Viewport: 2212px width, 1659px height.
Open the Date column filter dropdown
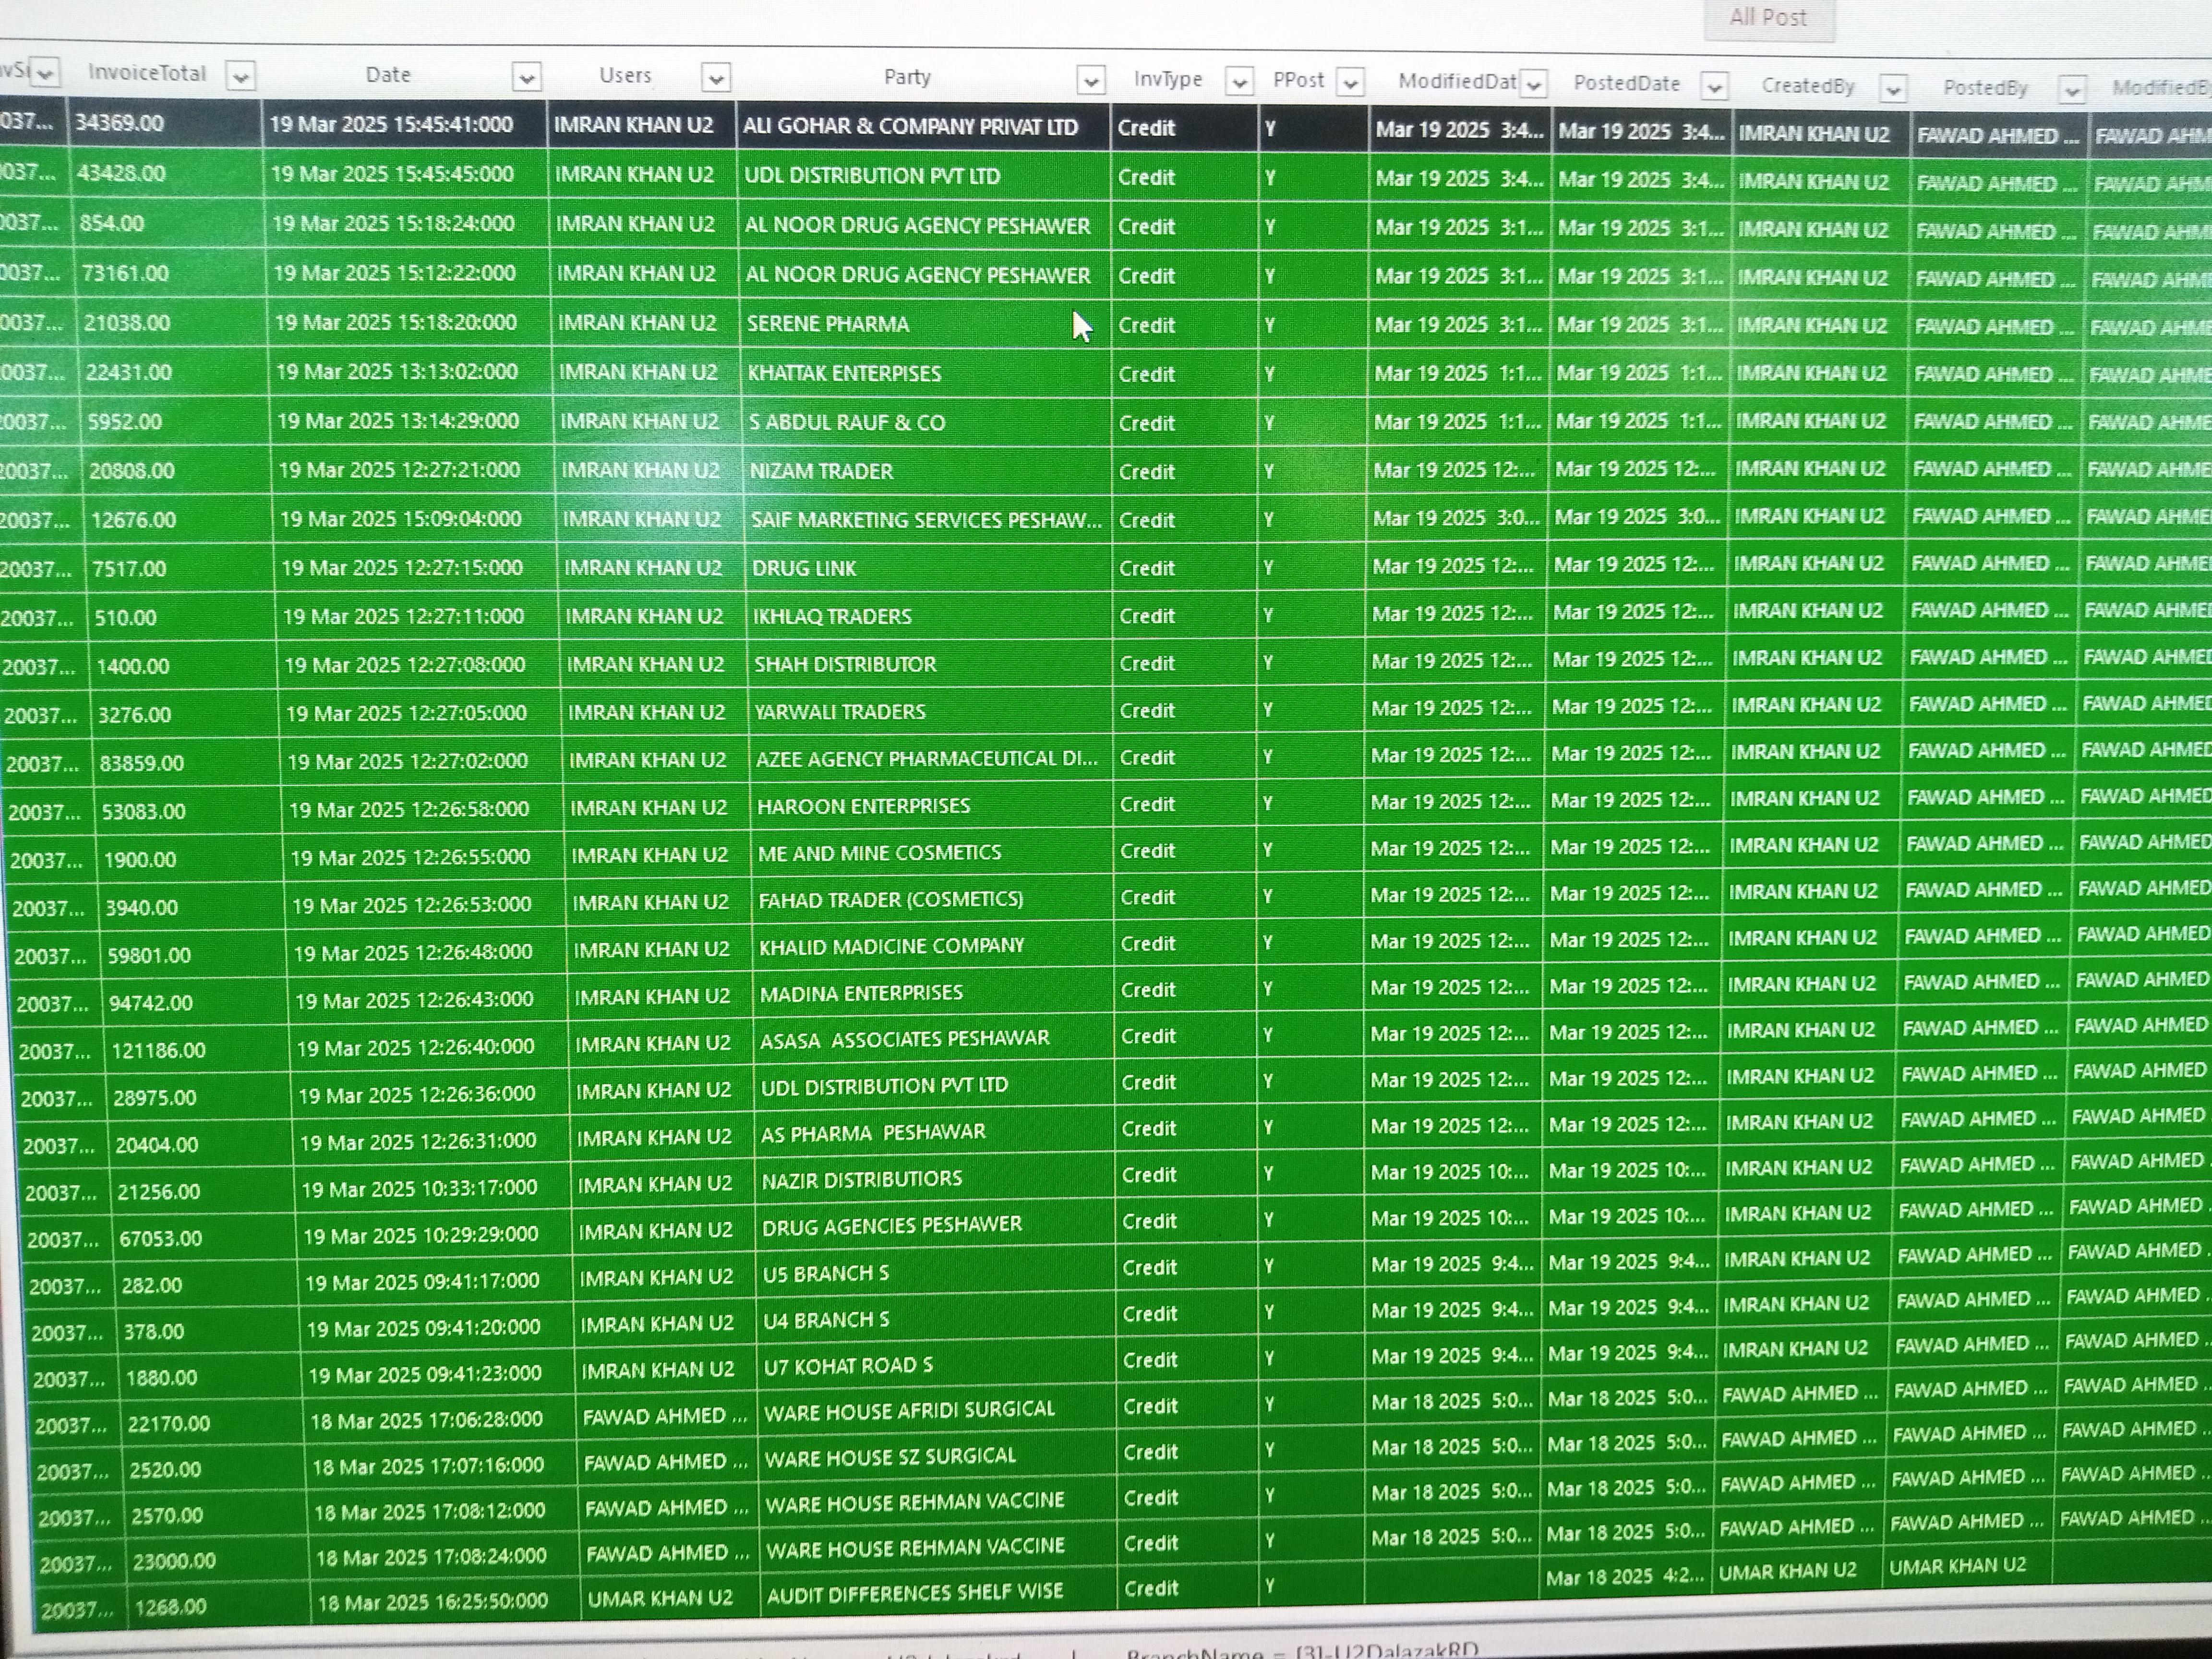pyautogui.click(x=526, y=77)
